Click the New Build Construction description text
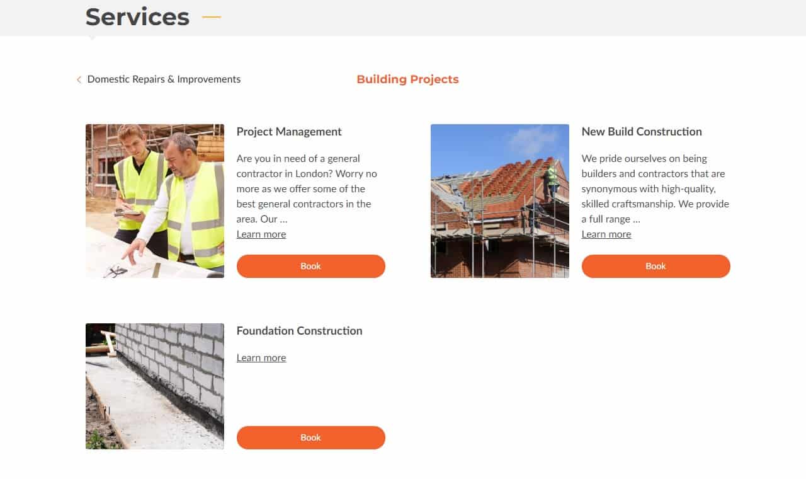The image size is (806, 479). (655, 189)
